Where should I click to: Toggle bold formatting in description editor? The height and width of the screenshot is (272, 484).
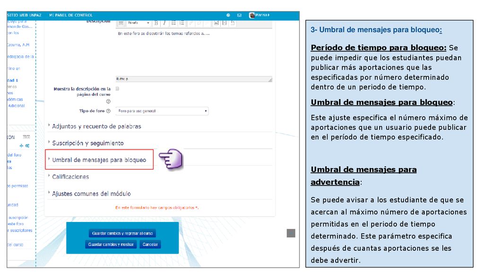tap(156, 23)
